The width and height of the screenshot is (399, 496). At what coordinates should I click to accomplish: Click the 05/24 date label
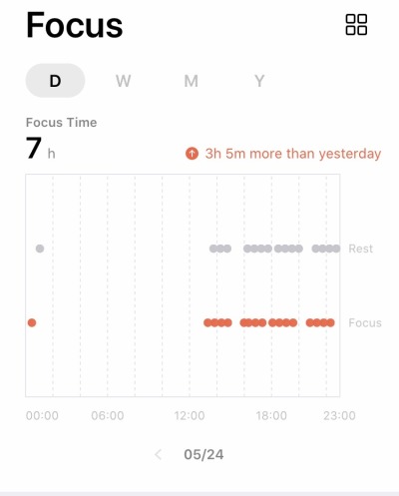[x=203, y=454]
